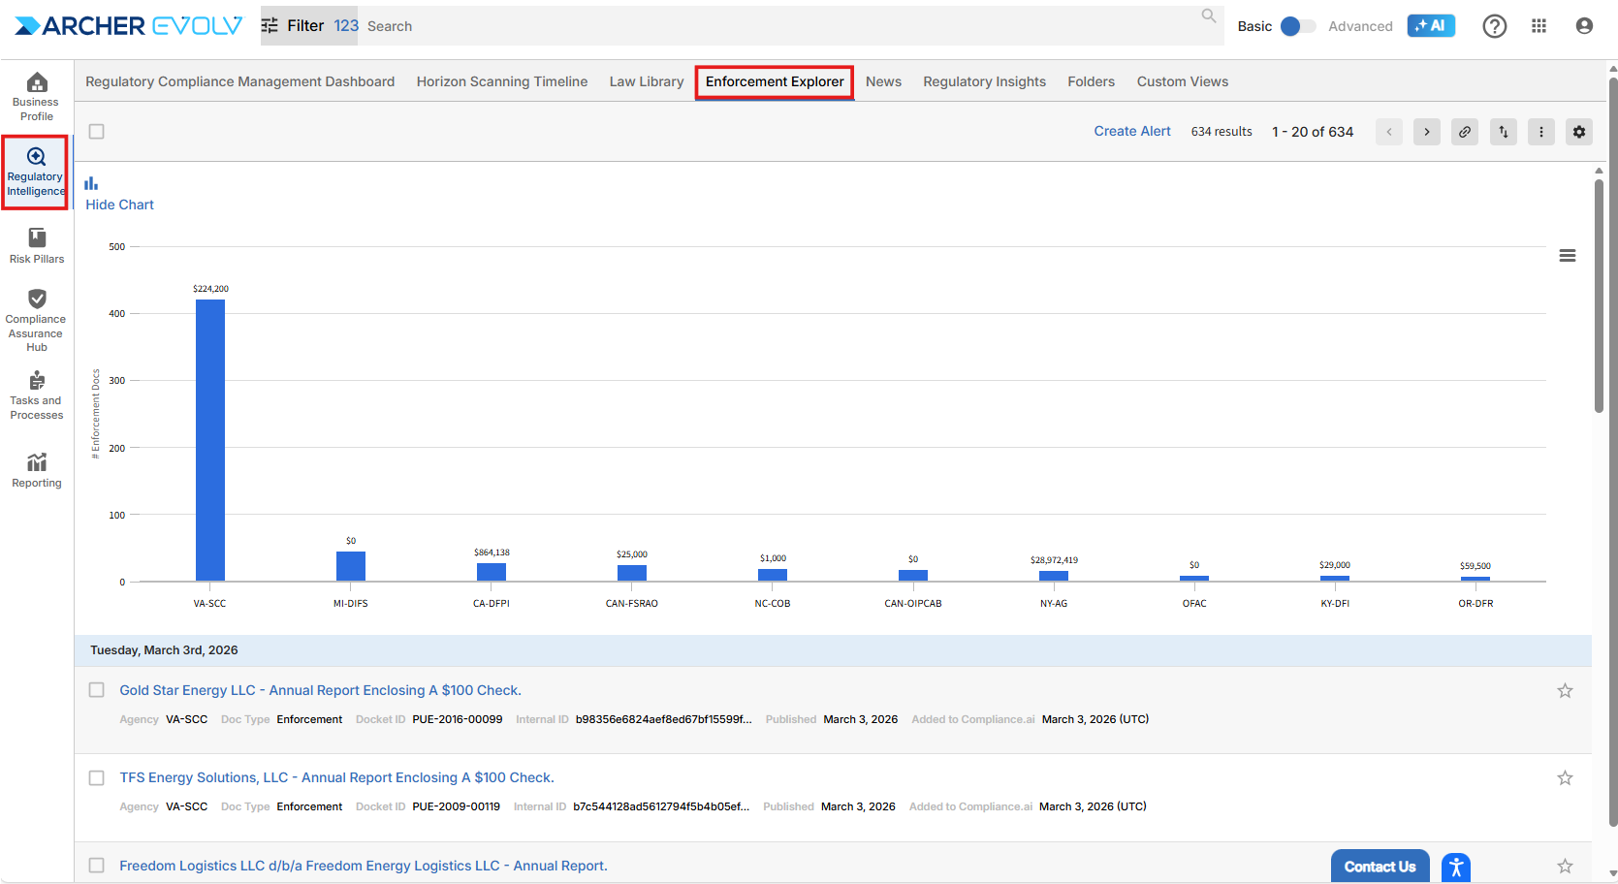Viewport: 1618px width, 884px height.
Task: Toggle Basic/Advanced search switch
Action: [x=1297, y=26]
